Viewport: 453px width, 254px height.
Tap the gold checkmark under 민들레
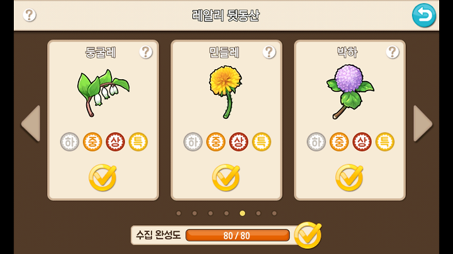pyautogui.click(x=226, y=177)
